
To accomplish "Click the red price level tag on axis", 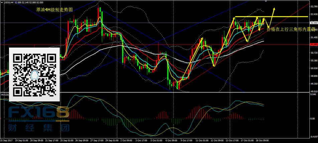I will click(314, 44).
